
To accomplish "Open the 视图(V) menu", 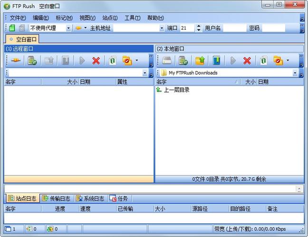I will pyautogui.click(x=87, y=18).
